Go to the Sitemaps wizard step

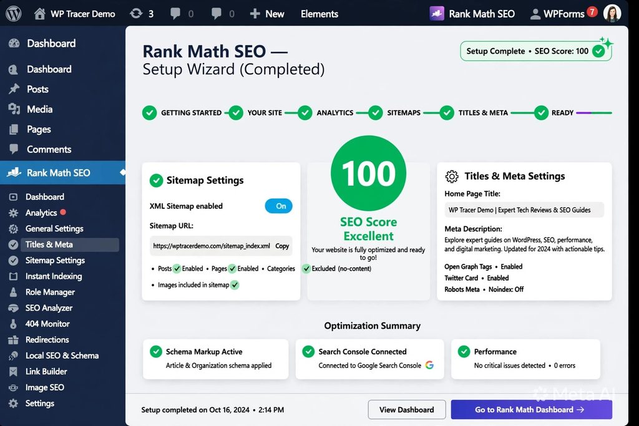click(394, 113)
